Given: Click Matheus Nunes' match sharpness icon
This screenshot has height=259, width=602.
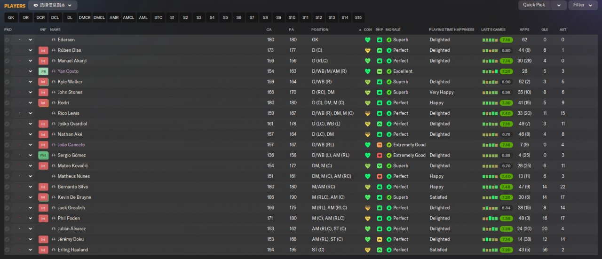Looking at the screenshot, I should (x=379, y=176).
